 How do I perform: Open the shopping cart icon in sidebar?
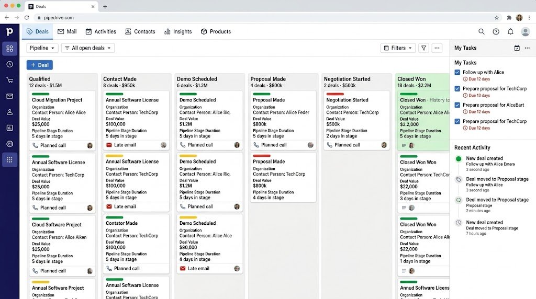9,80
